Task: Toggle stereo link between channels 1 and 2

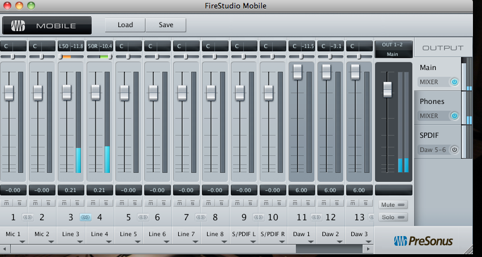Action: point(27,217)
